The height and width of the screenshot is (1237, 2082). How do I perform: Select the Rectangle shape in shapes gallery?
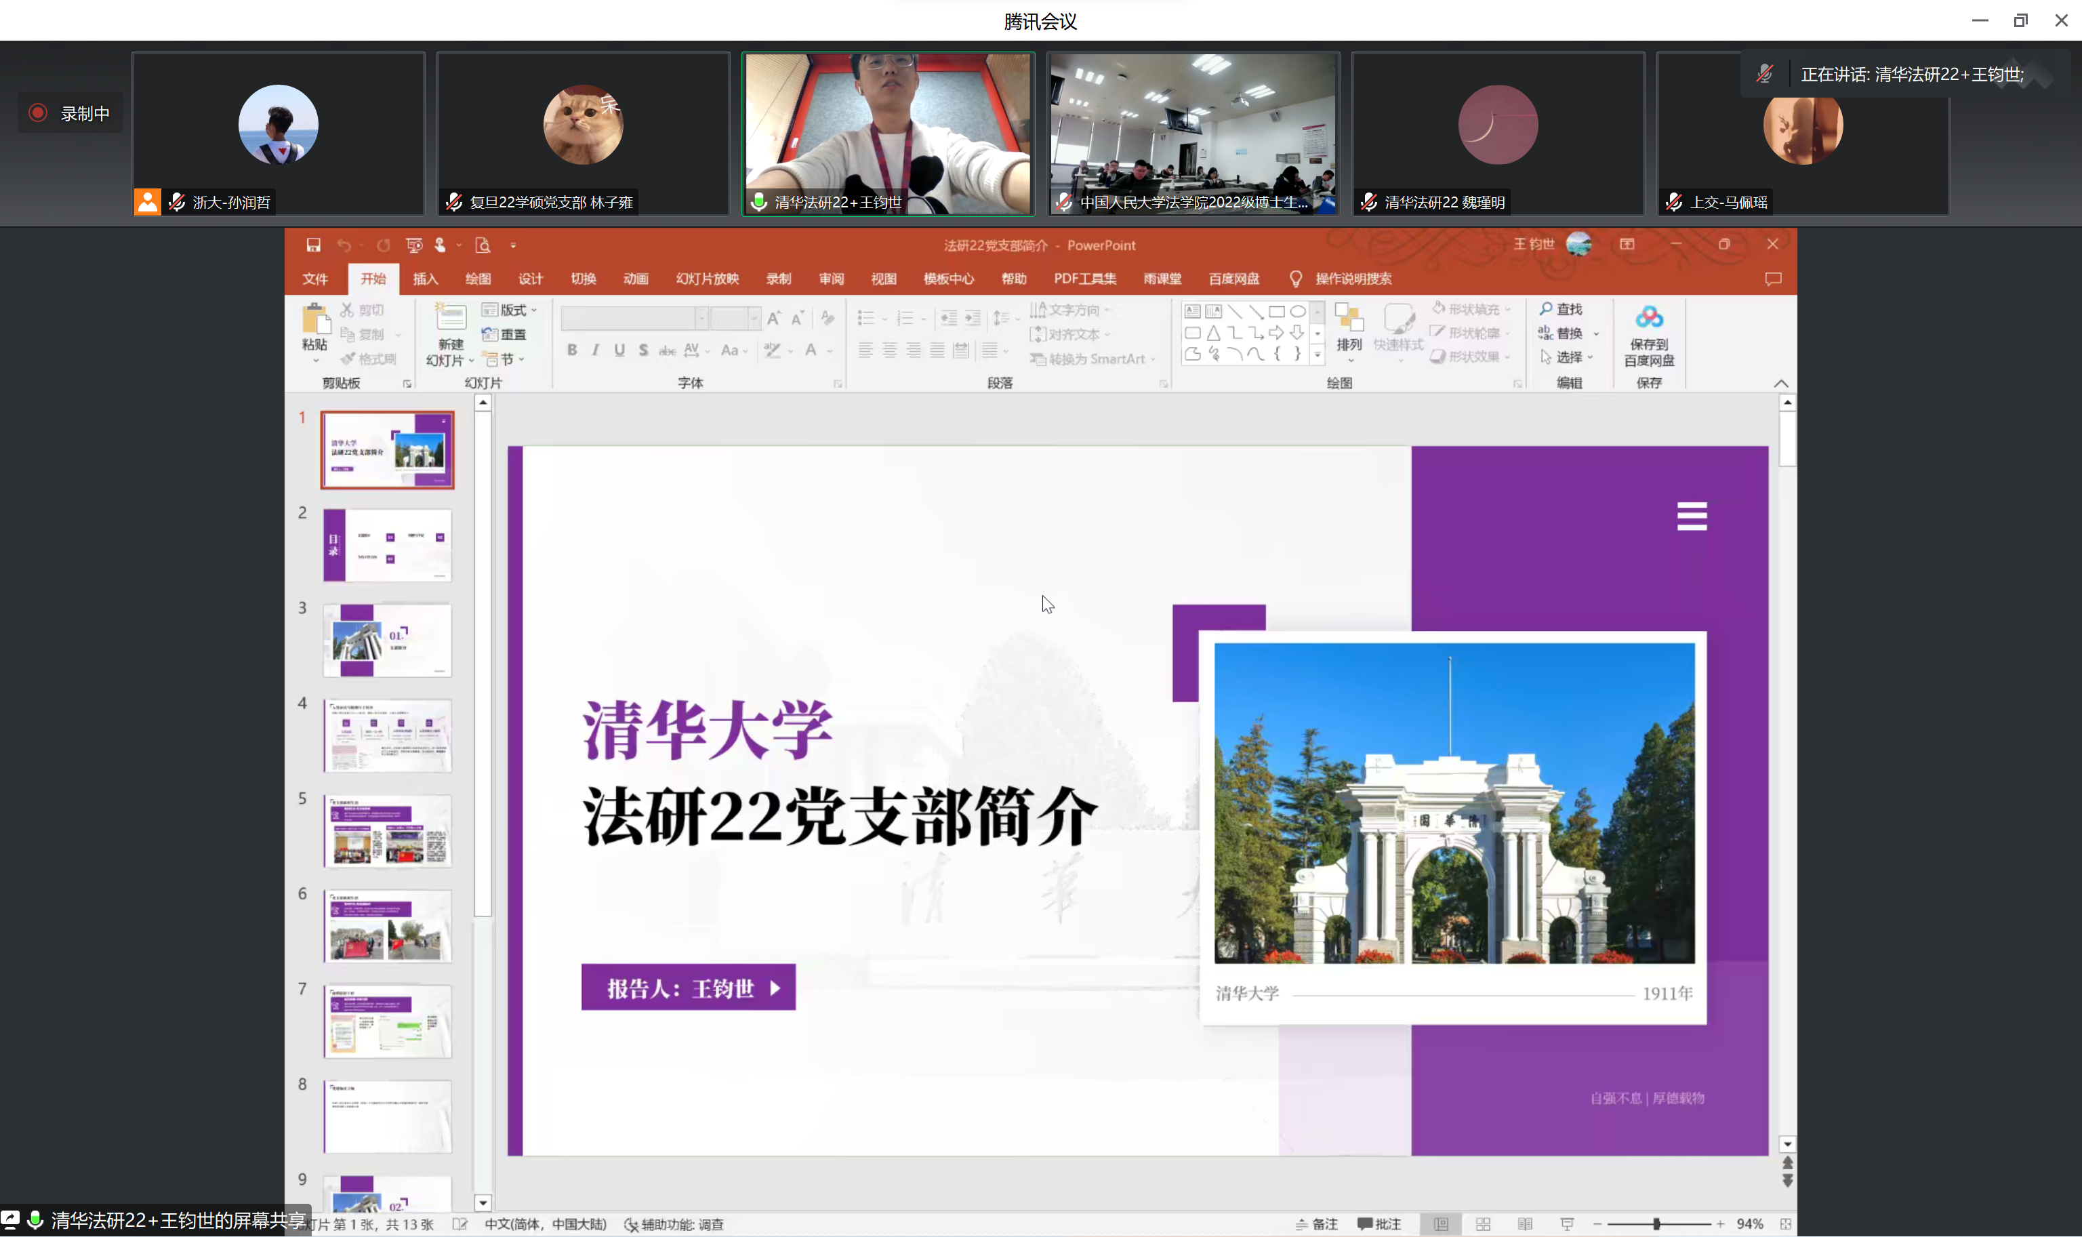(1276, 312)
